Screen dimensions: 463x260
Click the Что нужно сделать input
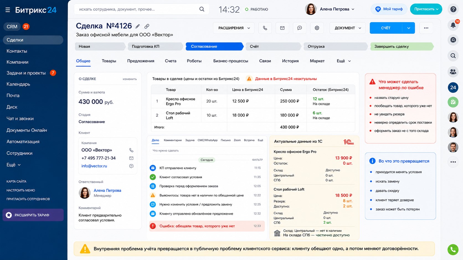click(x=207, y=151)
